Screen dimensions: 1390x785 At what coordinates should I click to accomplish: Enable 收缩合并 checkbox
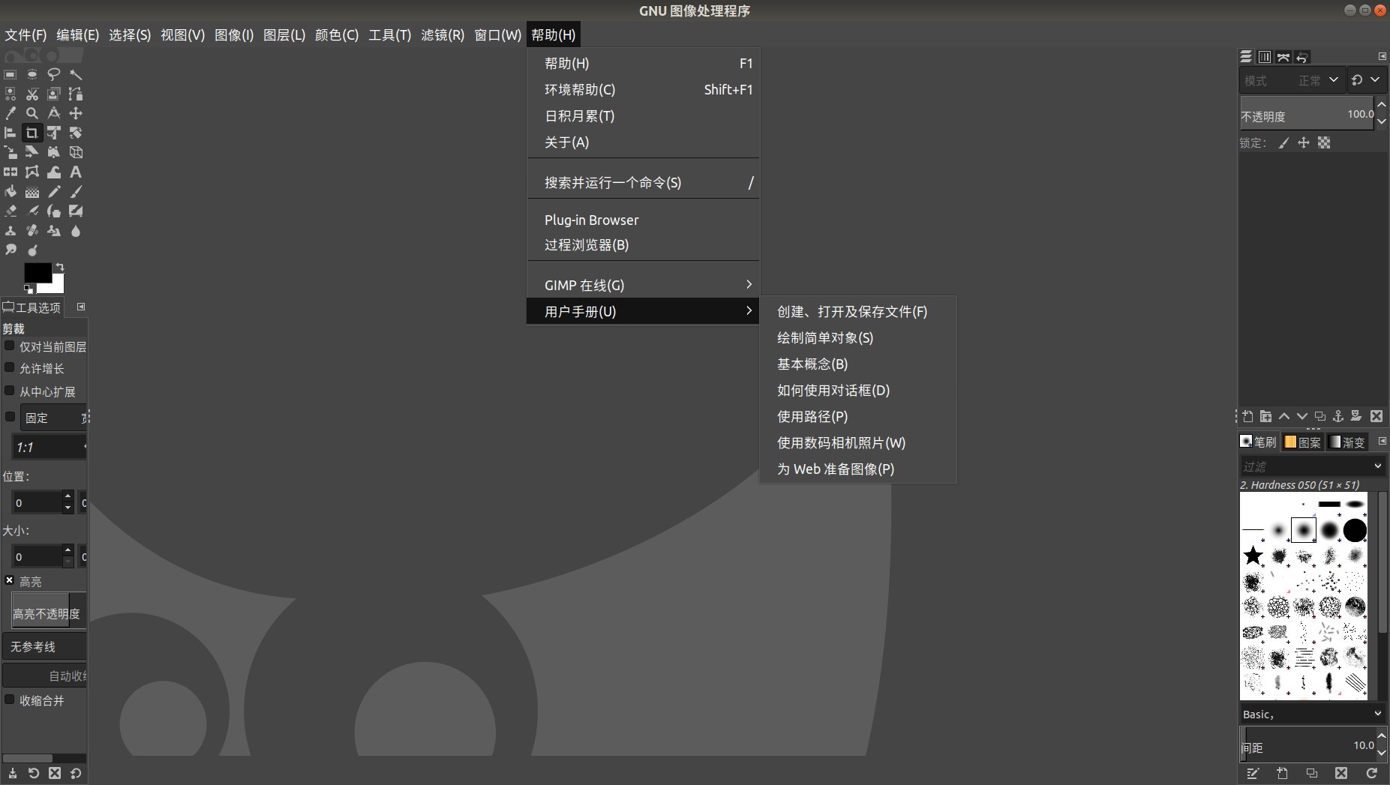tap(10, 700)
